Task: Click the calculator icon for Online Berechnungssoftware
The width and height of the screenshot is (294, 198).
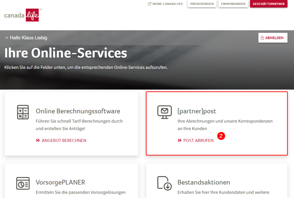Action: pos(23,112)
